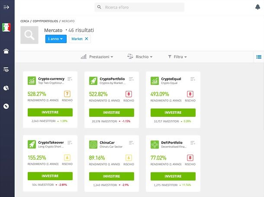Click the 77.02% return value

(158, 158)
